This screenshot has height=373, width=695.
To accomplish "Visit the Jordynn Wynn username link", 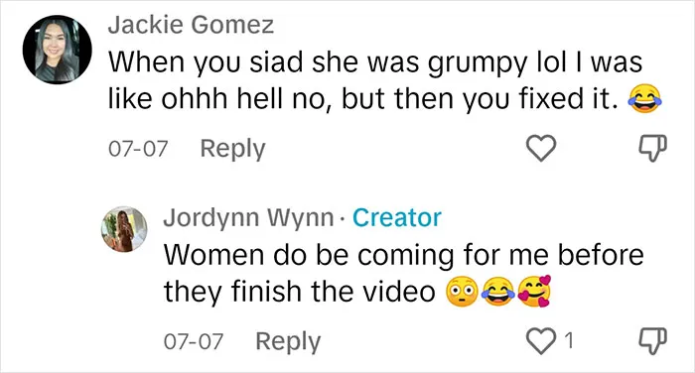I will pyautogui.click(x=248, y=218).
